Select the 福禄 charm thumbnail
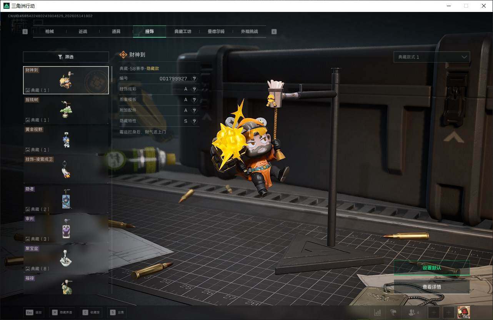Viewport: 493px width, 320px height. pos(66,285)
